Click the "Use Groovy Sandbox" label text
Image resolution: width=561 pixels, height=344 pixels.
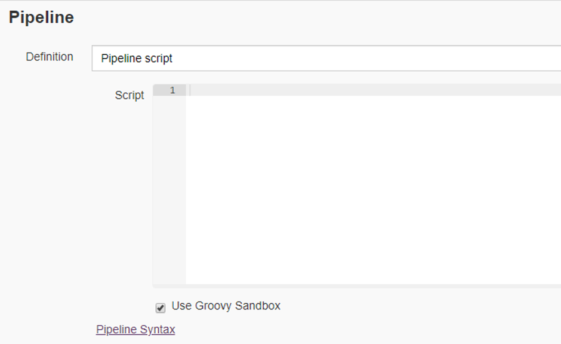[x=226, y=306]
